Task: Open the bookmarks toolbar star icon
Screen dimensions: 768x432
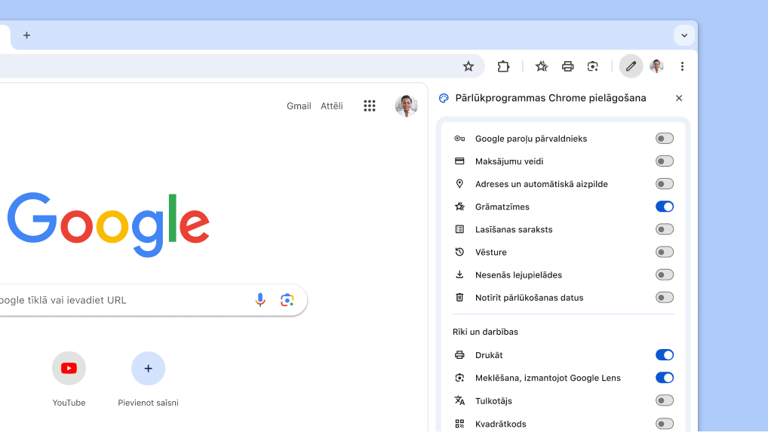Action: [x=542, y=66]
